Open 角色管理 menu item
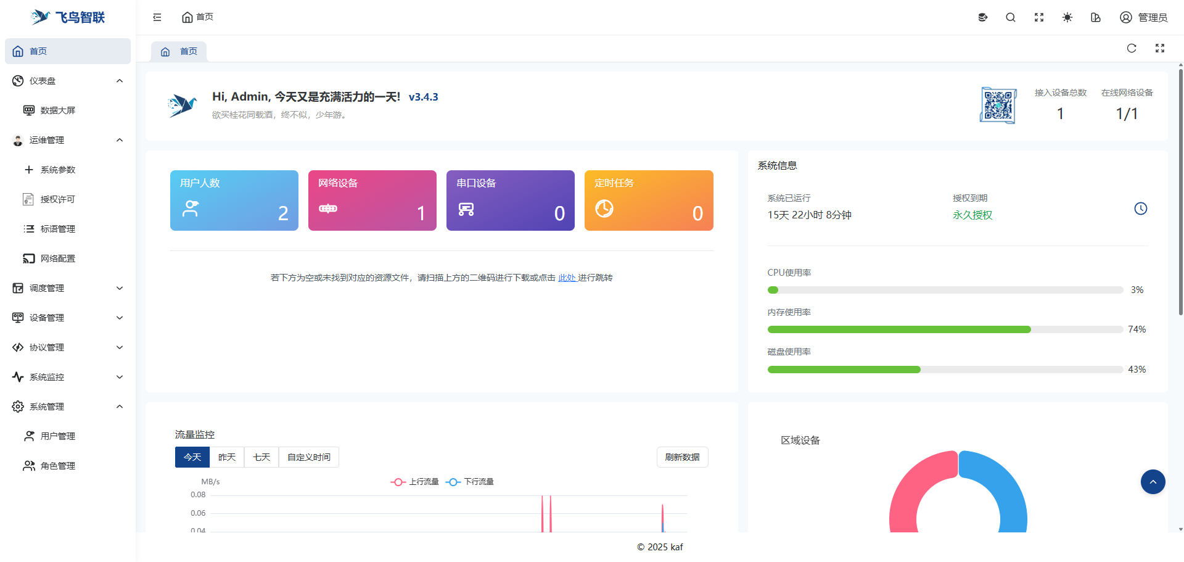This screenshot has width=1184, height=562. [68, 466]
